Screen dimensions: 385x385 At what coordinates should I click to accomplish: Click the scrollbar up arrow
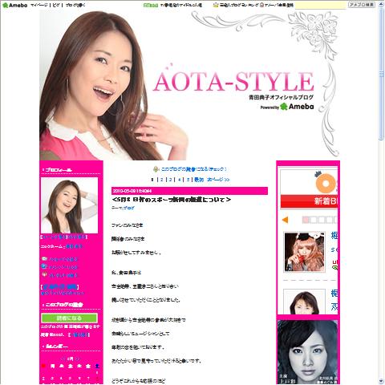(381, 5)
